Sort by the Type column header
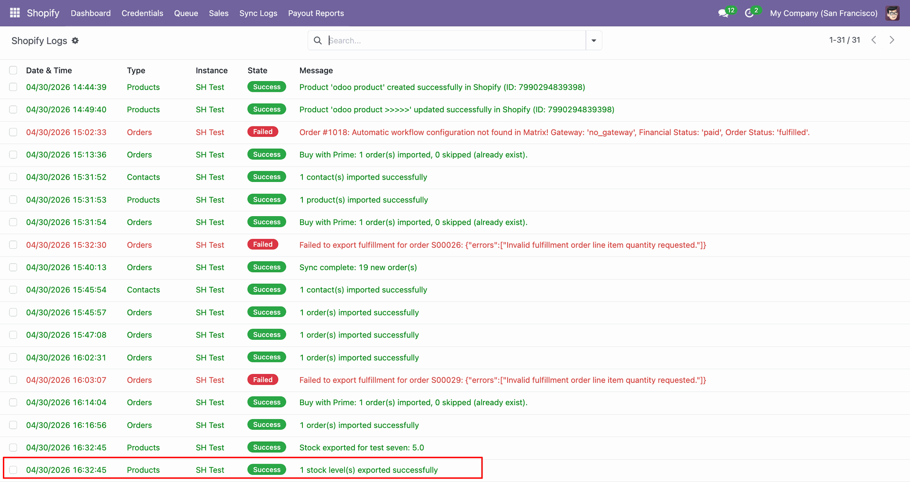This screenshot has width=910, height=482. point(136,70)
